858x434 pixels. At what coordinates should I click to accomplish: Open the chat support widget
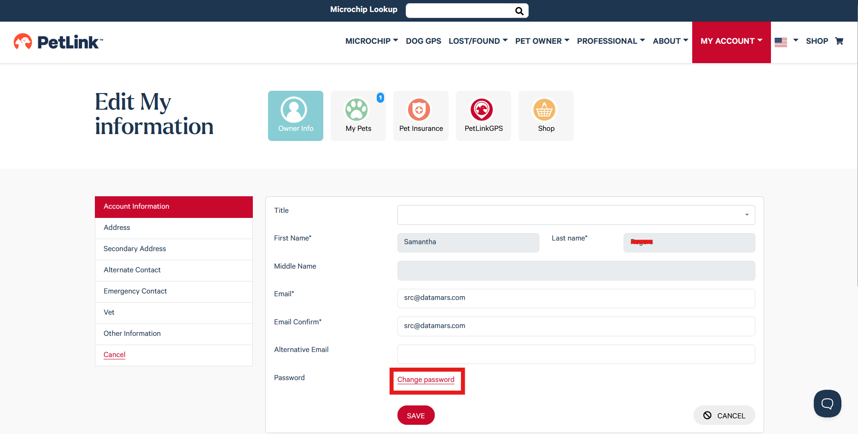(828, 404)
